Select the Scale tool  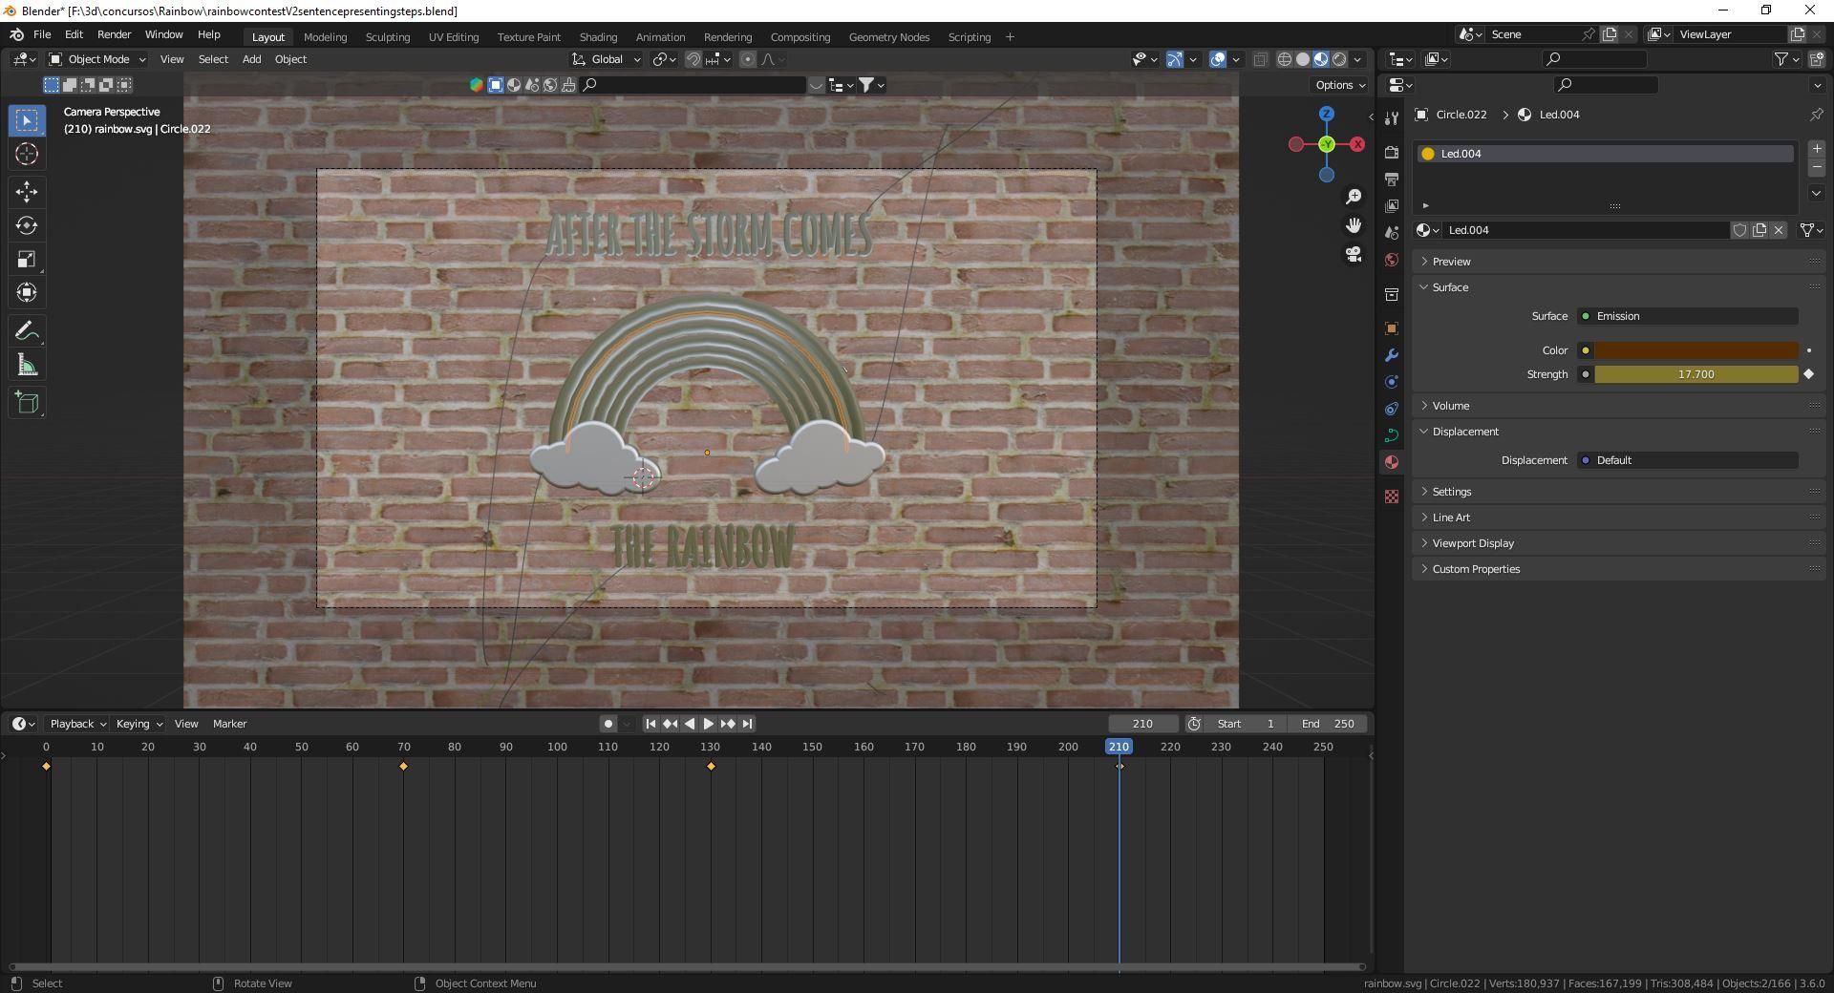27,260
